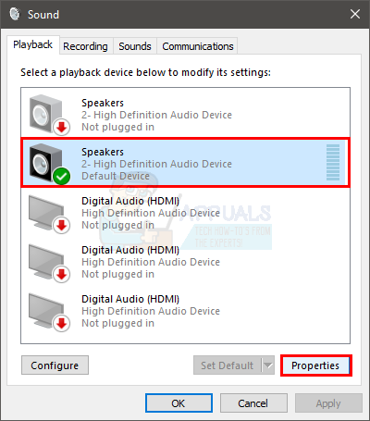Screen dimensions: 370x421
Task: Switch to the Recording tab
Action: (x=85, y=46)
